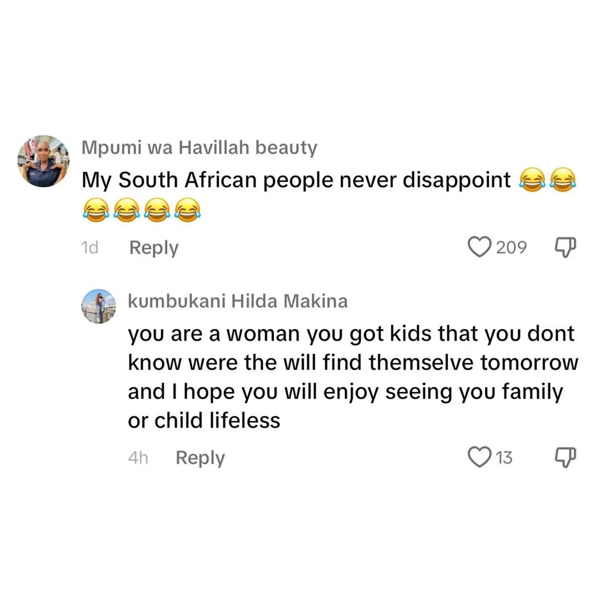Reply to kumbukani Hilda Makina's comment
This screenshot has height=600, width=600.
pyautogui.click(x=200, y=458)
